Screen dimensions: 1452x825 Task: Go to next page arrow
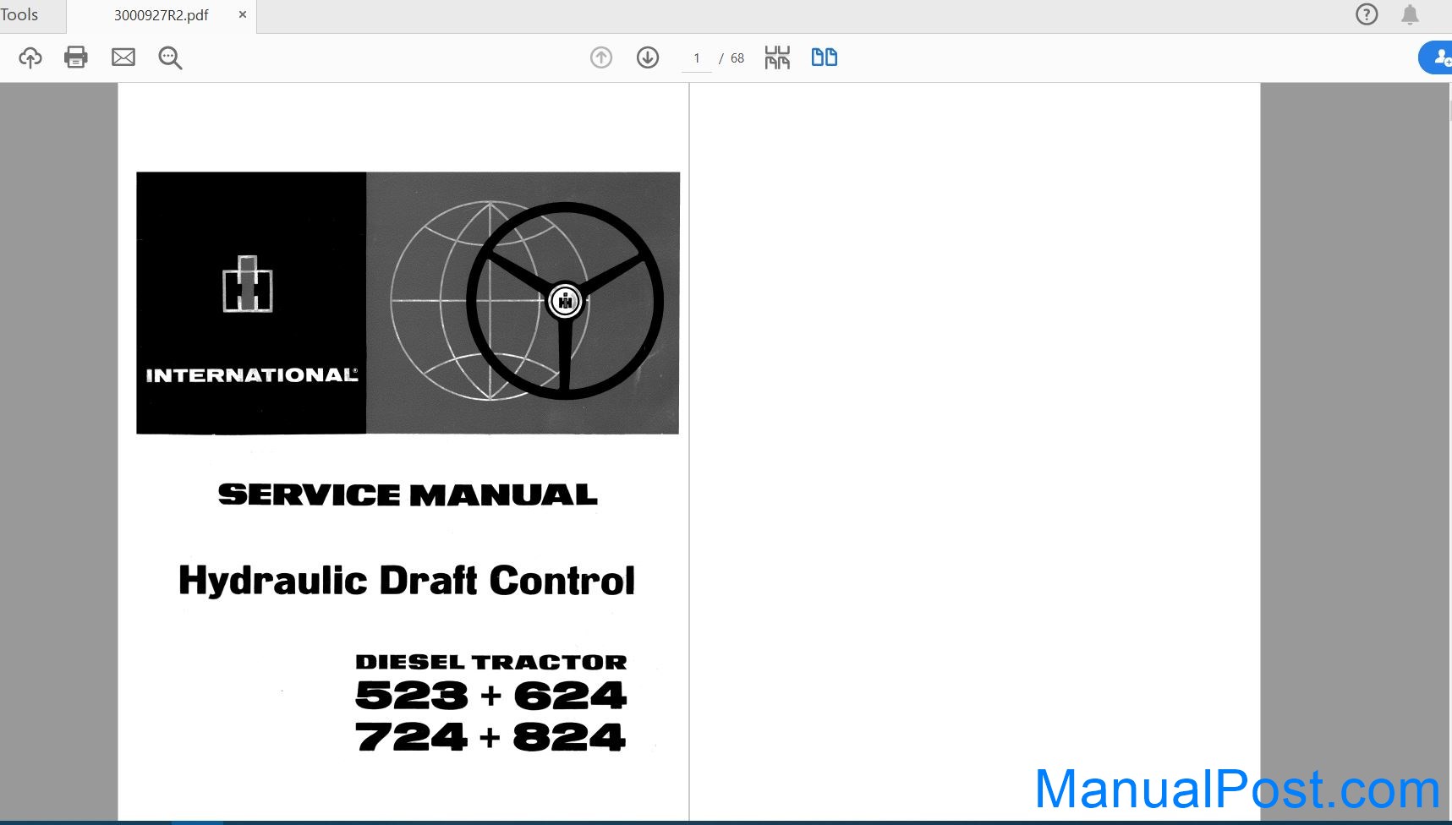(x=648, y=57)
